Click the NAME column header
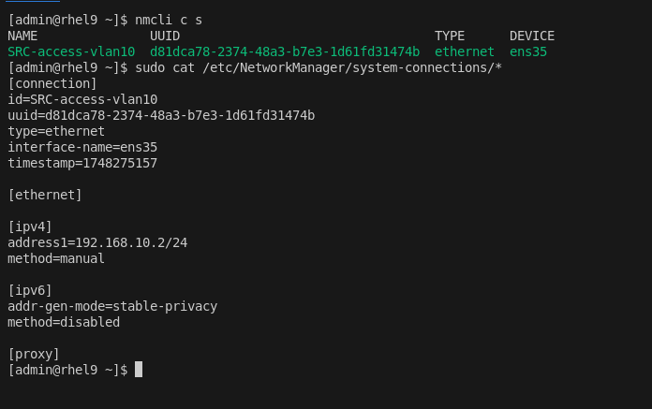The height and width of the screenshot is (409, 652). pos(22,37)
